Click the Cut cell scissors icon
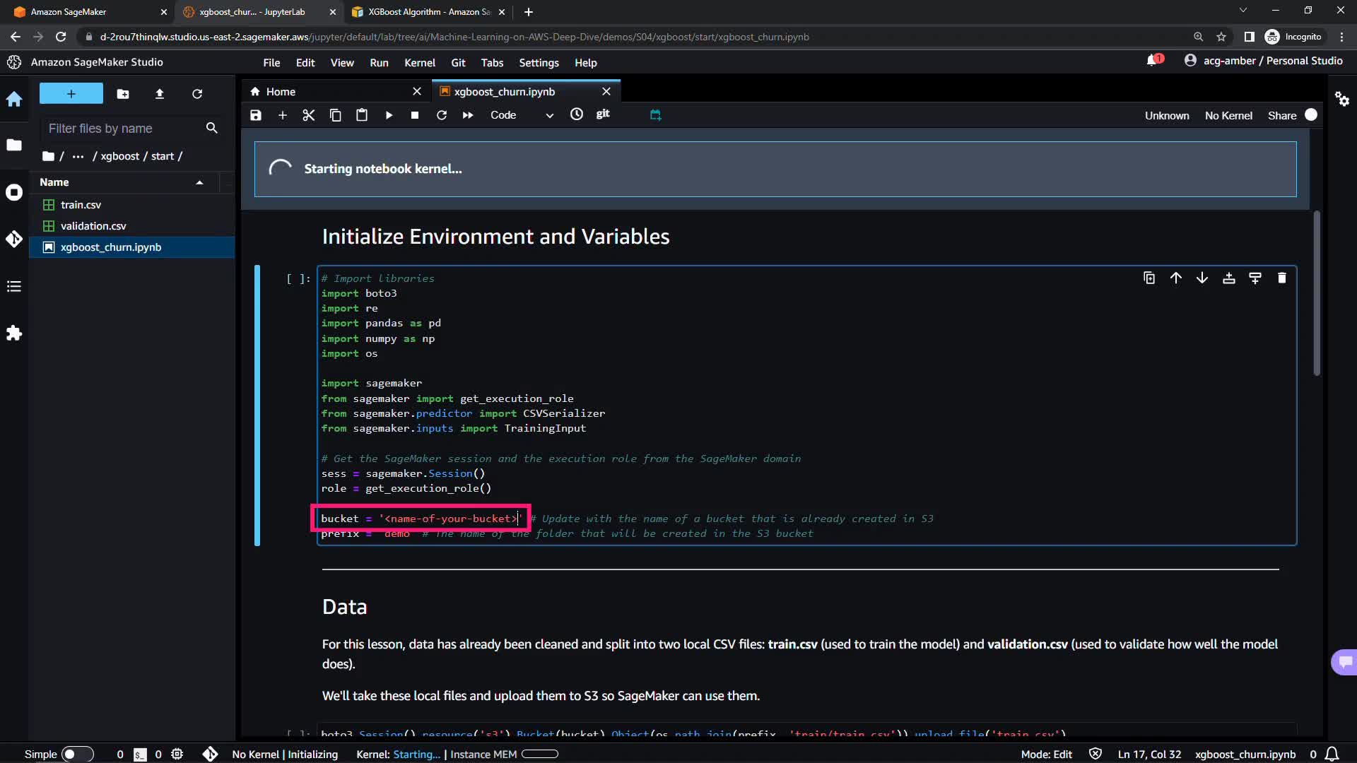 coord(309,115)
